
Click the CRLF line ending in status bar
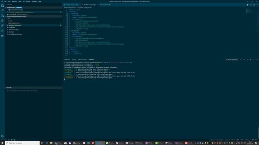[x=238, y=140]
